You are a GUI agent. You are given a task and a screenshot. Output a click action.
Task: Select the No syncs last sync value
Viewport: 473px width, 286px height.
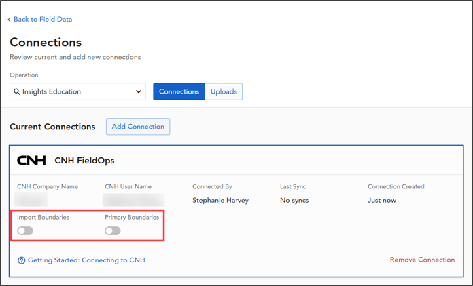294,201
